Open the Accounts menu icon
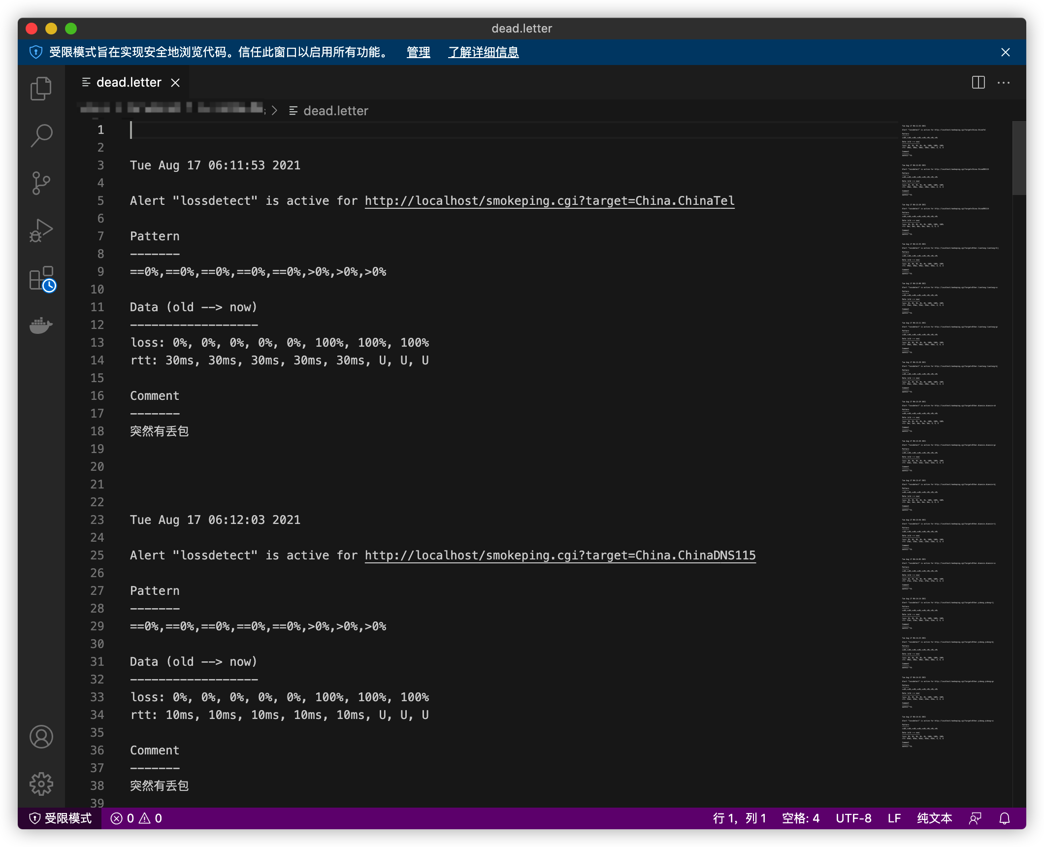The width and height of the screenshot is (1044, 847). tap(41, 737)
